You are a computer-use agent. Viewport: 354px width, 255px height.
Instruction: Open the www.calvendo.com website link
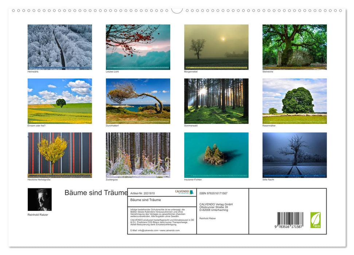pyautogui.click(x=169, y=230)
